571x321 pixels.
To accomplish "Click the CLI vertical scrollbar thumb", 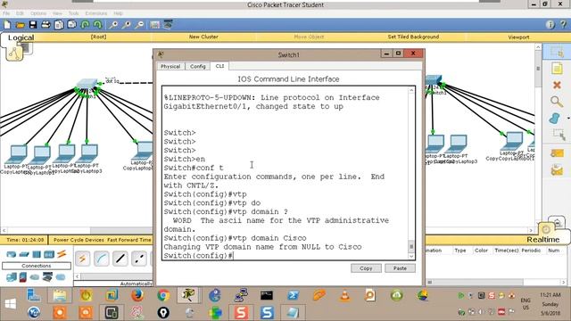I will 411,246.
